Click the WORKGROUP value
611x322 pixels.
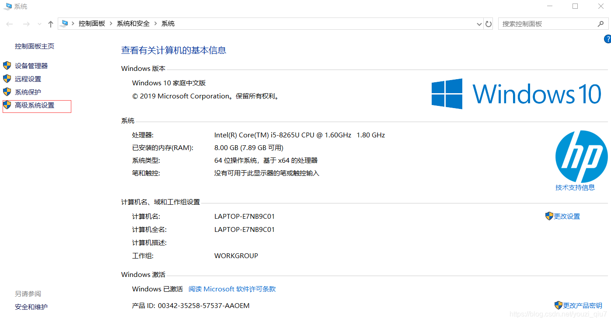236,255
